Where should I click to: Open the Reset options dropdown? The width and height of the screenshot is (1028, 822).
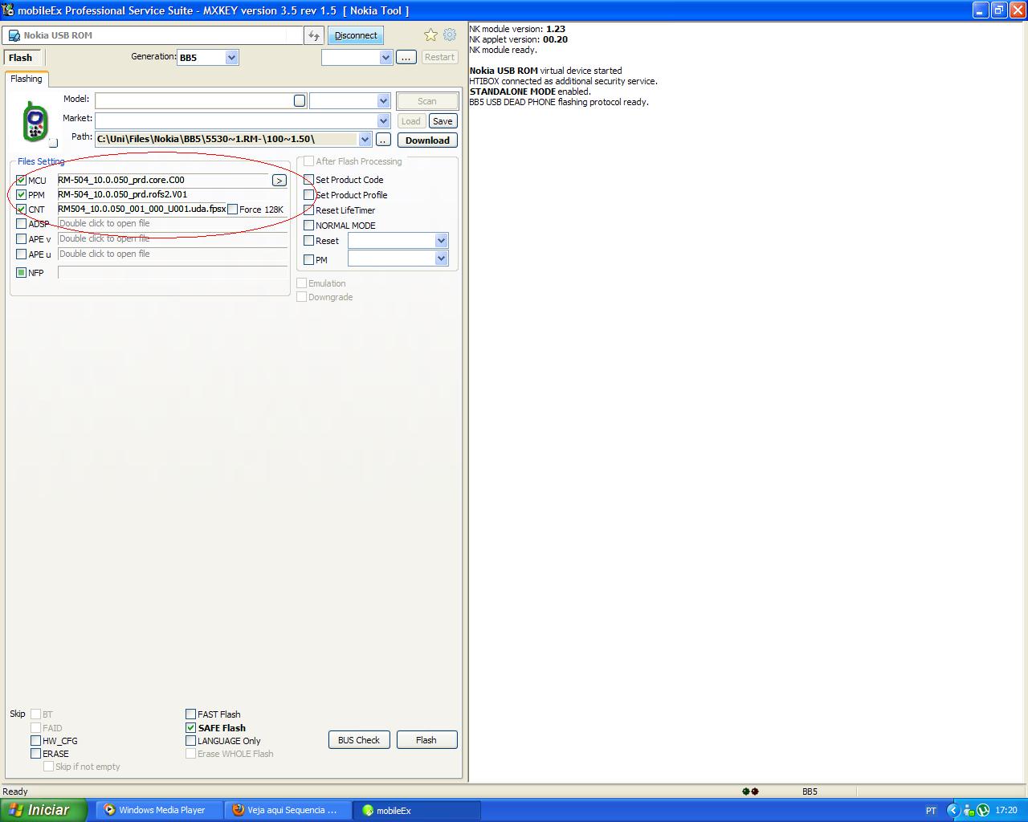point(441,241)
